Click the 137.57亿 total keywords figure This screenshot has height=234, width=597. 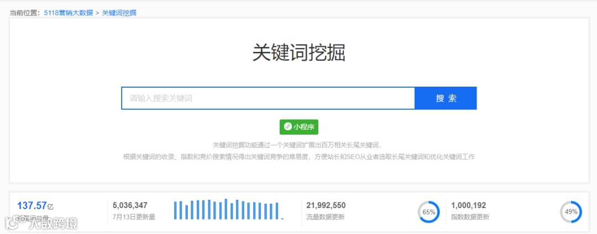[x=35, y=206]
